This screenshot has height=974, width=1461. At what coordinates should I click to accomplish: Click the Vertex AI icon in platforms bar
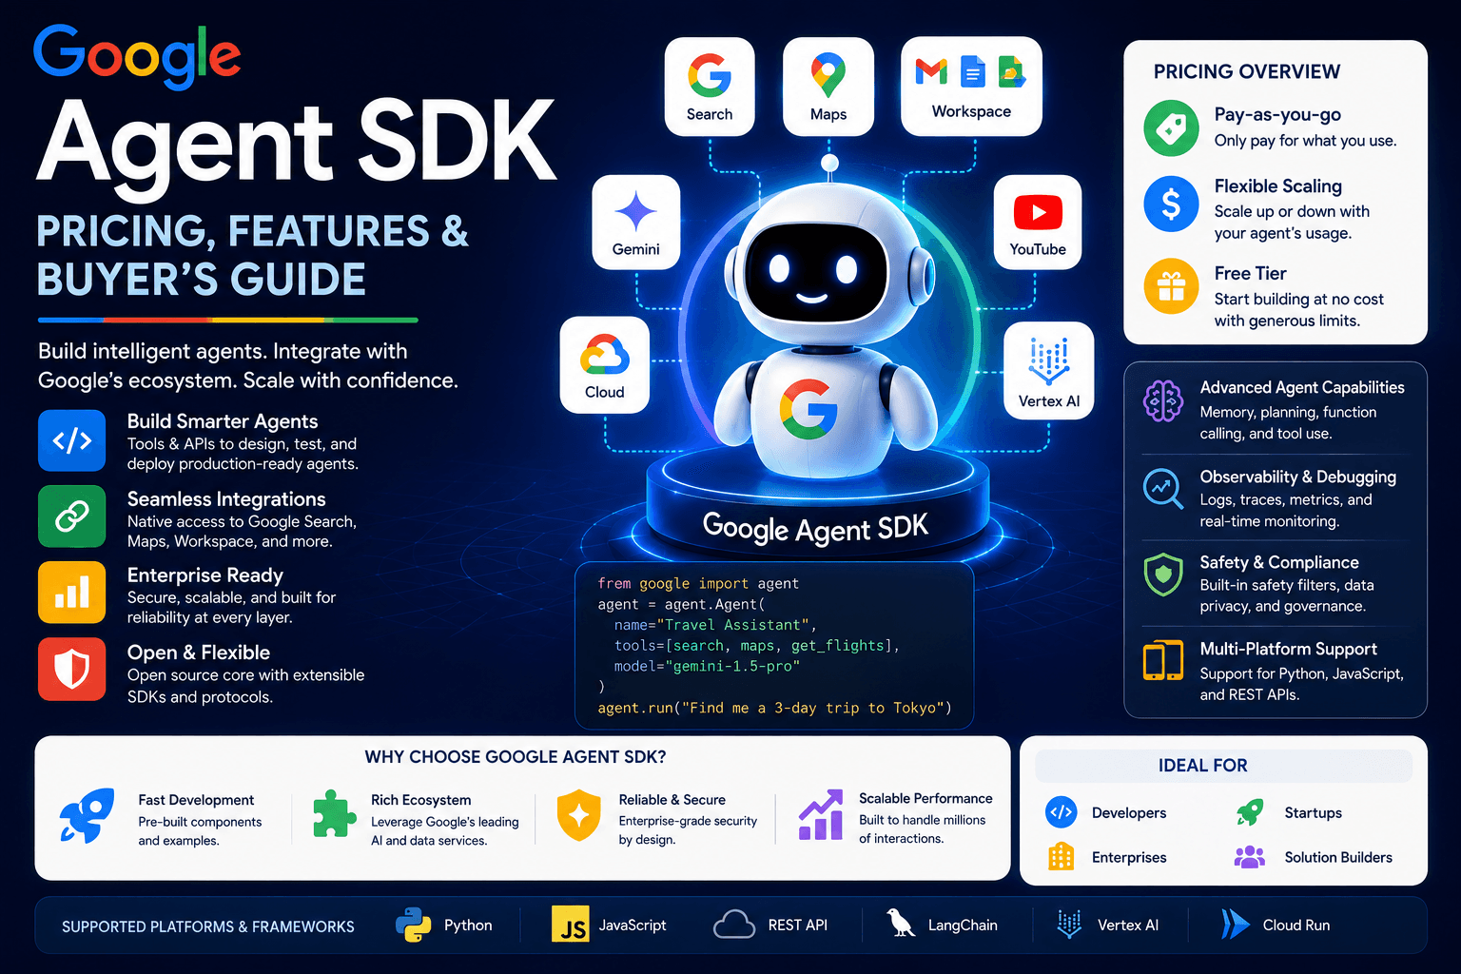tap(1070, 925)
